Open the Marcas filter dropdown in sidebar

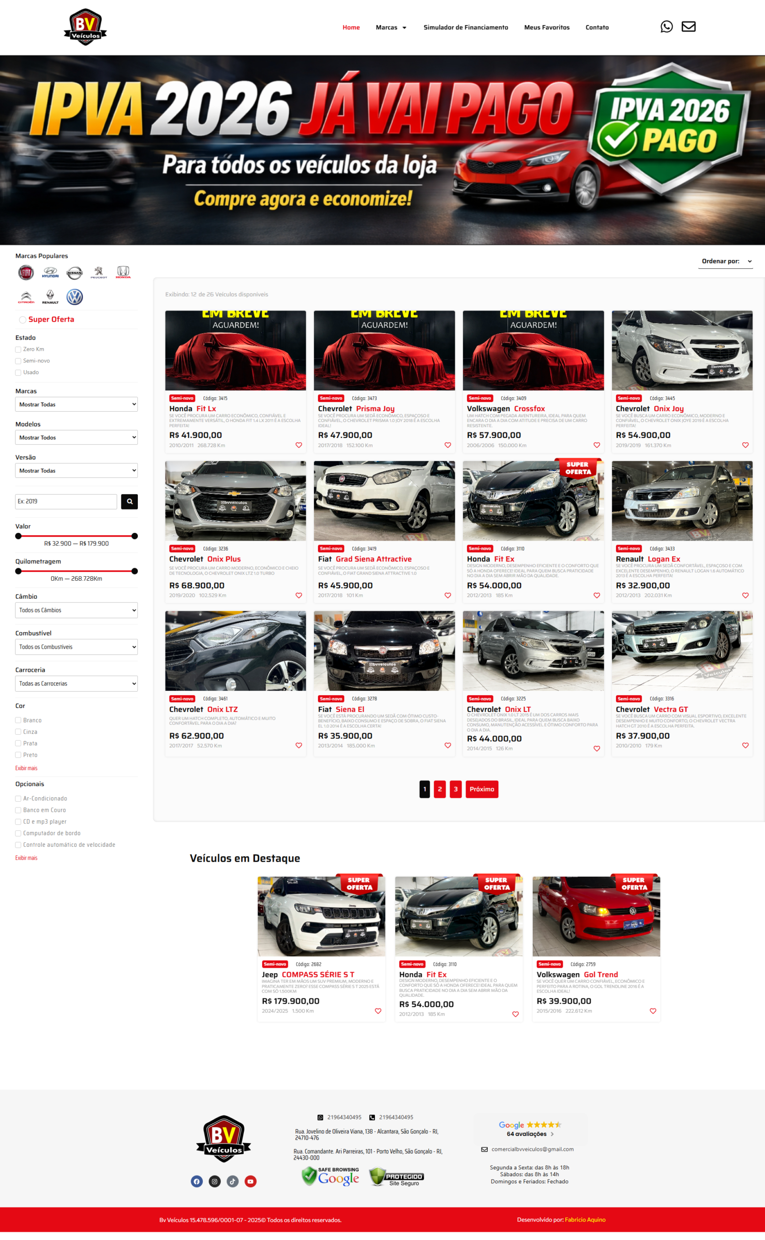(76, 404)
